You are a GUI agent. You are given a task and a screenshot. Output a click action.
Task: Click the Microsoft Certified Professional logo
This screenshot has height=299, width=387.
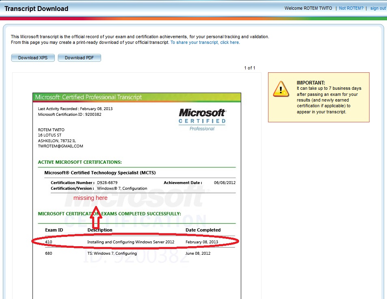[x=202, y=120]
